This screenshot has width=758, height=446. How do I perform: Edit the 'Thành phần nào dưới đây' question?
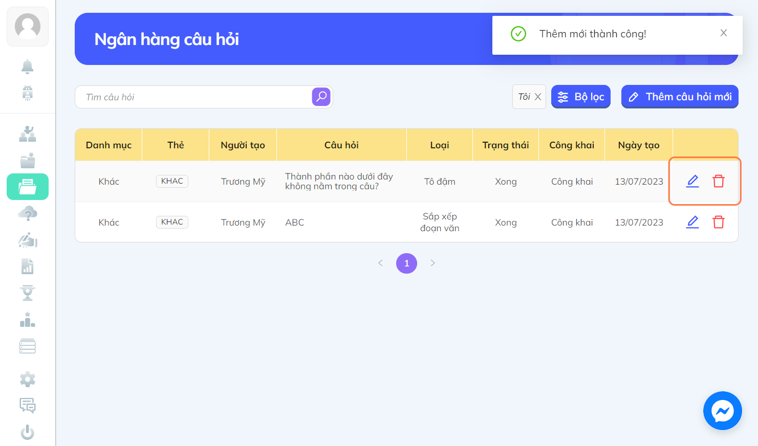692,181
